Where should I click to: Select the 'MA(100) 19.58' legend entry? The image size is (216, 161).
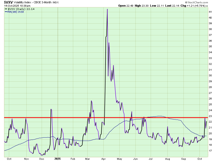16,12
